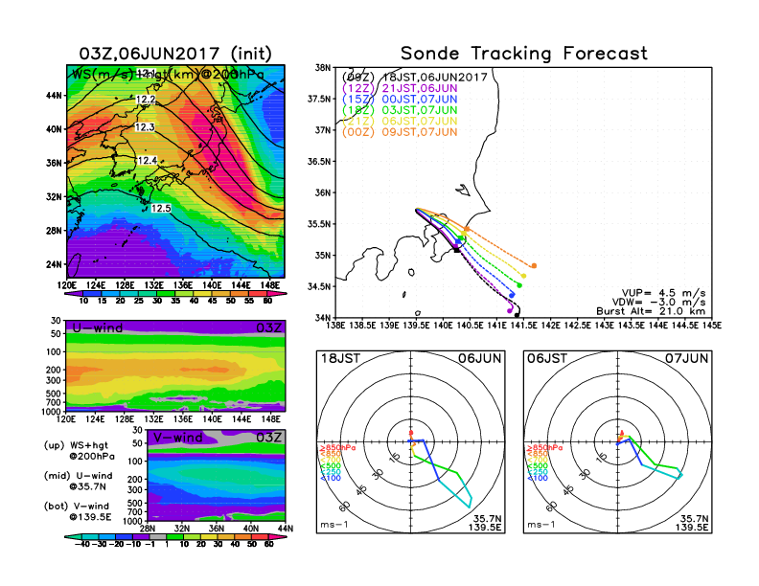Viewport: 759px width, 586px height.
Task: Click the black triangle marker on the track
Action: point(456,249)
